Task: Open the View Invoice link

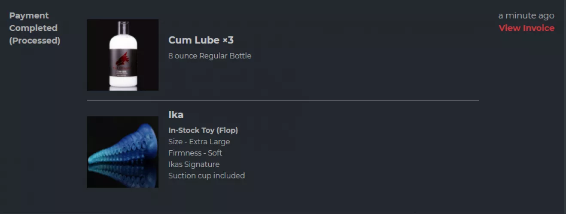Action: [x=526, y=28]
